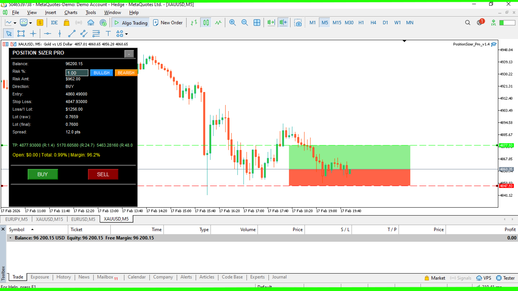Viewport: 518px width, 291px height.
Task: Select the equidistant channel tool
Action: (84, 33)
